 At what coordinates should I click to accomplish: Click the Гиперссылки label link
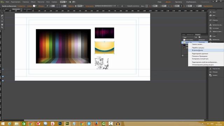click(x=90, y=6)
